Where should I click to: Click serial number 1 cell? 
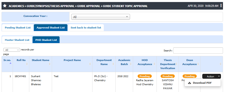pyautogui.click(x=10, y=76)
